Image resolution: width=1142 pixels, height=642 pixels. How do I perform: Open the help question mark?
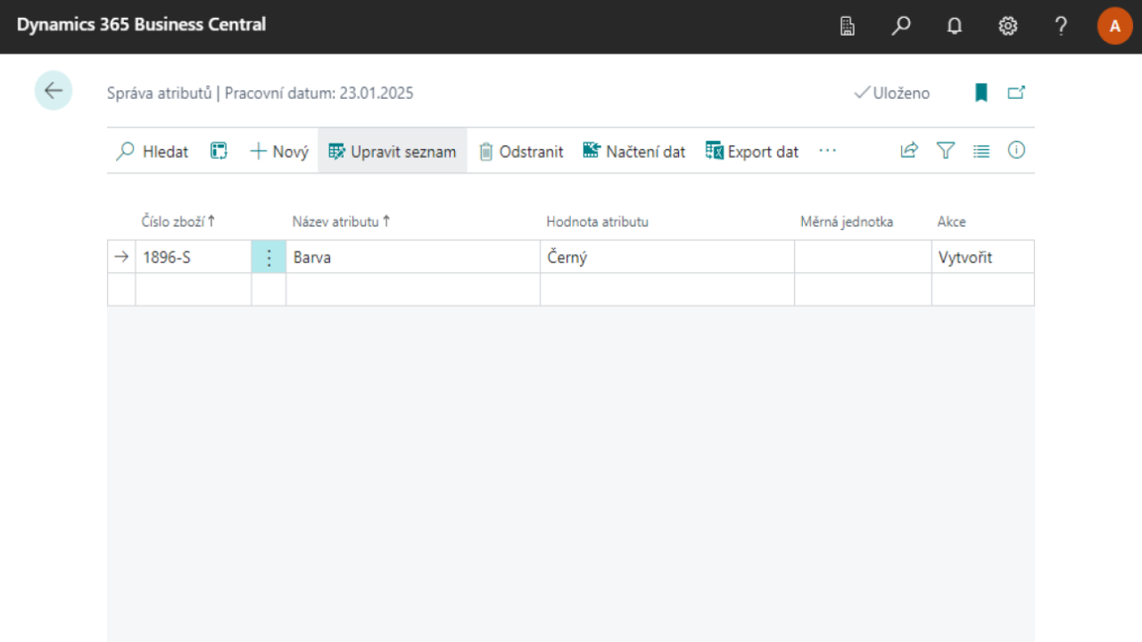click(1061, 27)
